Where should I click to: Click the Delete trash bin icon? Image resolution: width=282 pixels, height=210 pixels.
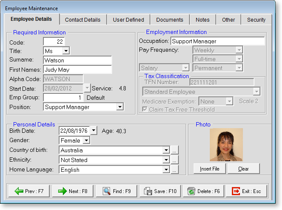(191, 191)
